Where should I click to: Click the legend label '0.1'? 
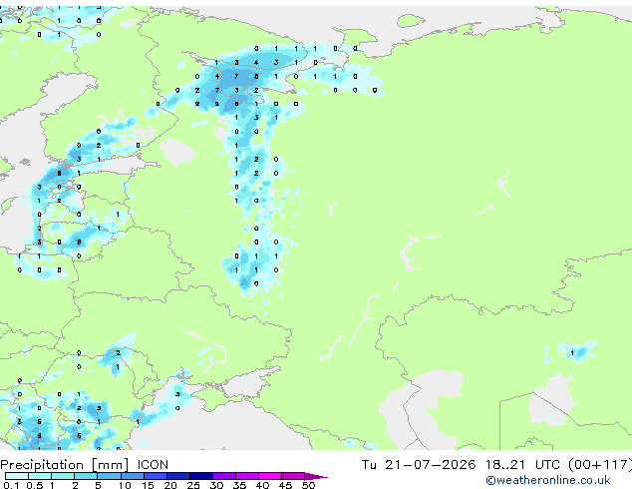tap(11, 485)
